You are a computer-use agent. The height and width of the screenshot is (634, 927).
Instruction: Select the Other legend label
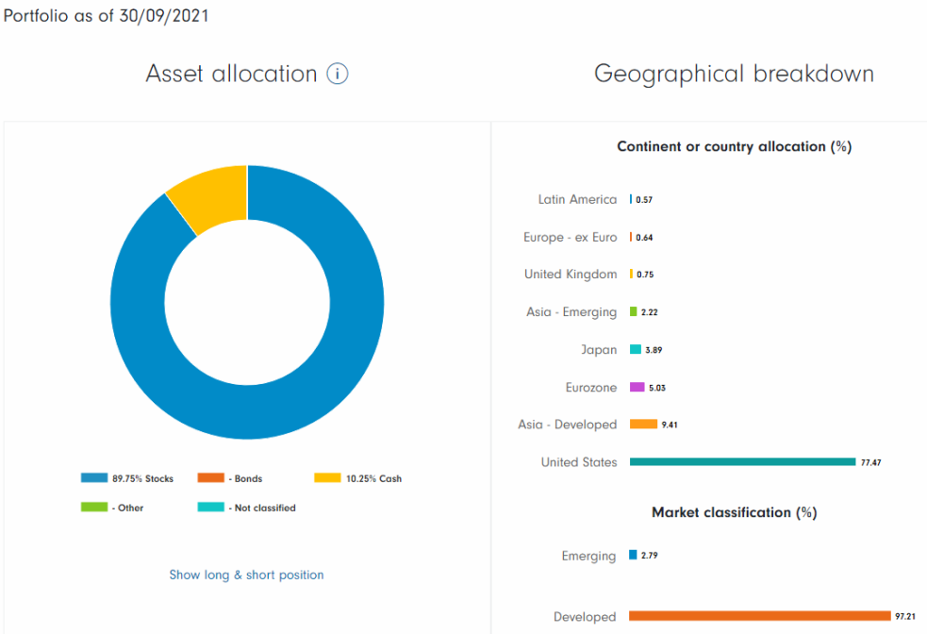tap(127, 508)
